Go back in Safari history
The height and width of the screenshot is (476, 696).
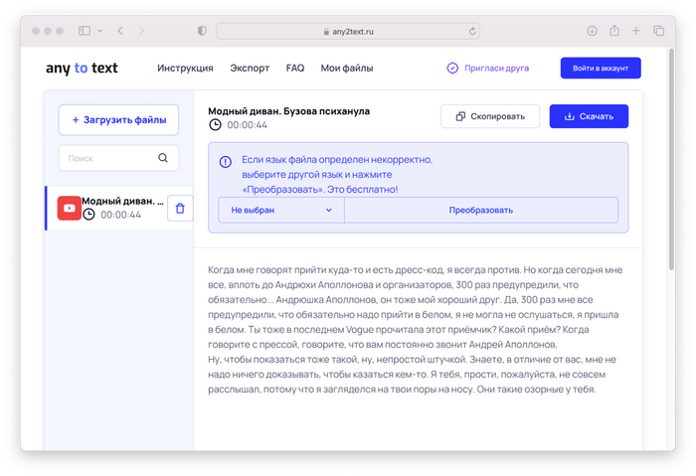(120, 31)
